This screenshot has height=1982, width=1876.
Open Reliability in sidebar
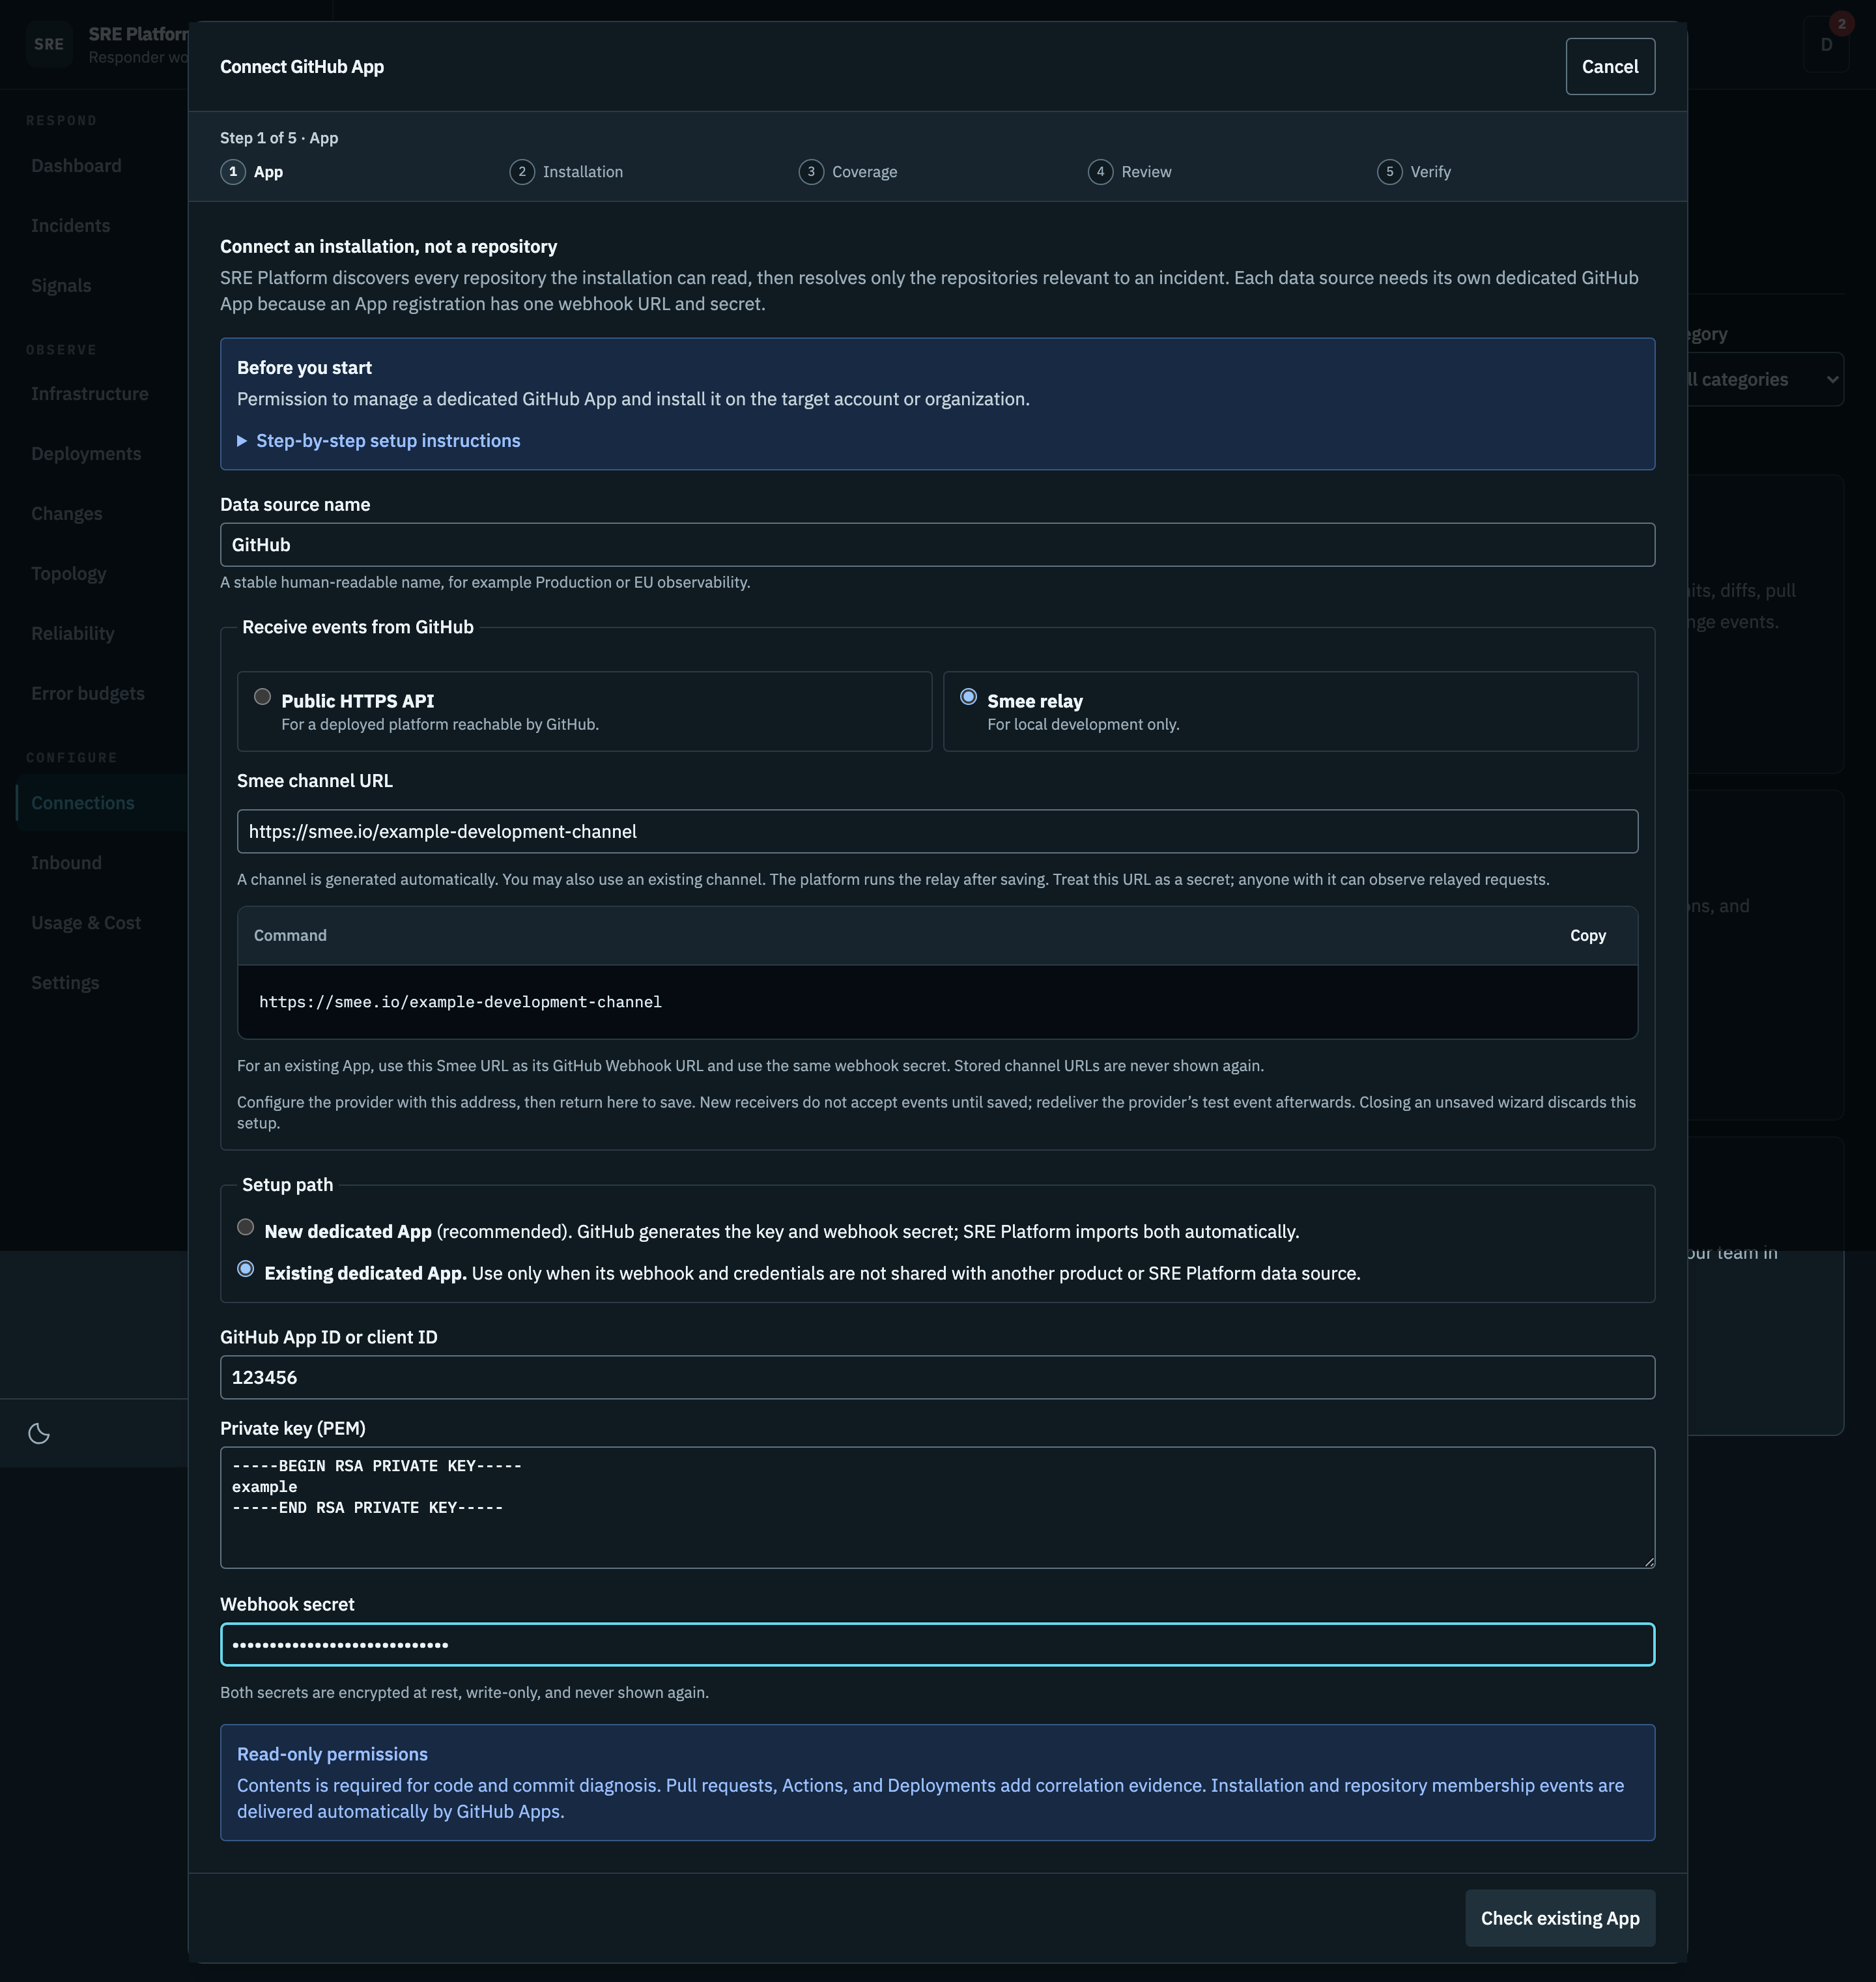point(73,634)
